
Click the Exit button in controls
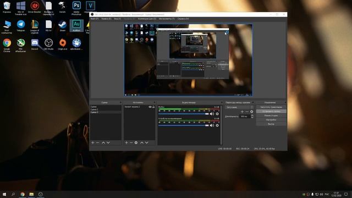(271, 124)
